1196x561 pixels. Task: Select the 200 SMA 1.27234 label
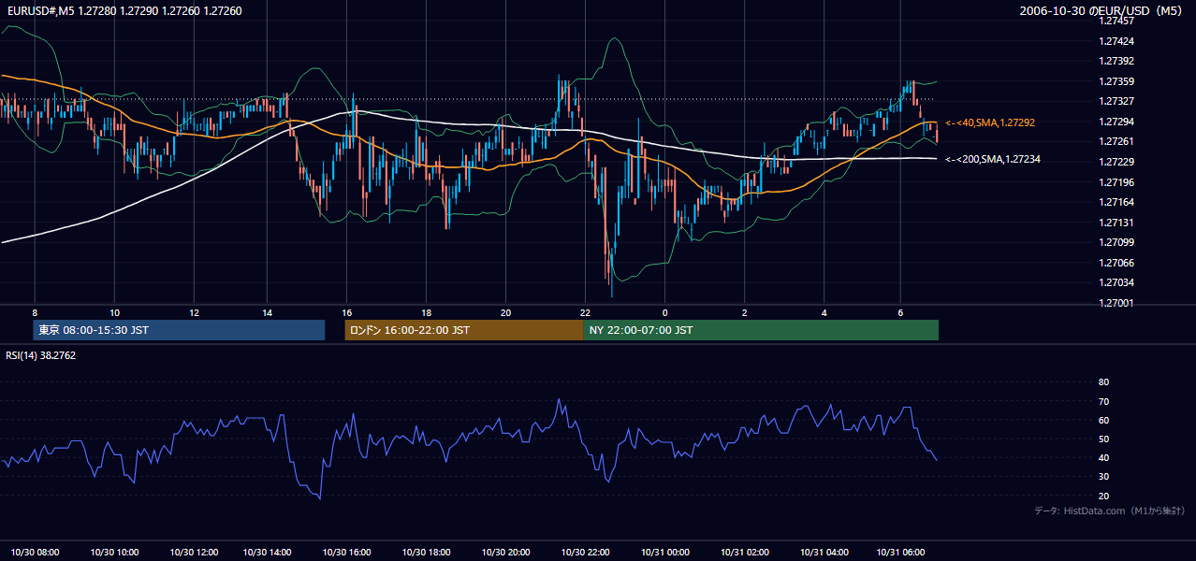coord(993,160)
